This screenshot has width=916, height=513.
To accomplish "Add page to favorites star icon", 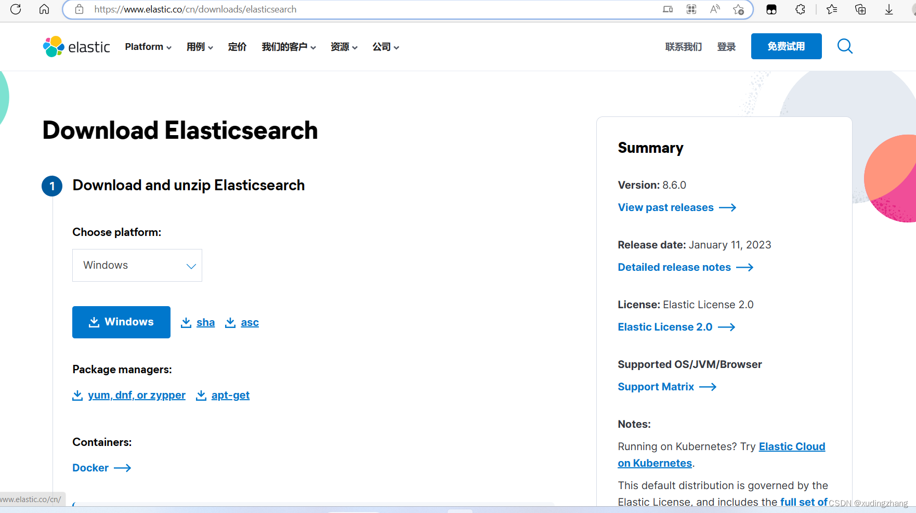I will (x=738, y=9).
